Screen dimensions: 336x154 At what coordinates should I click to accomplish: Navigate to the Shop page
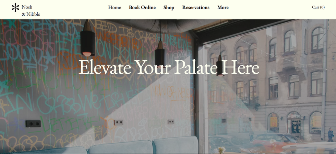pyautogui.click(x=169, y=8)
